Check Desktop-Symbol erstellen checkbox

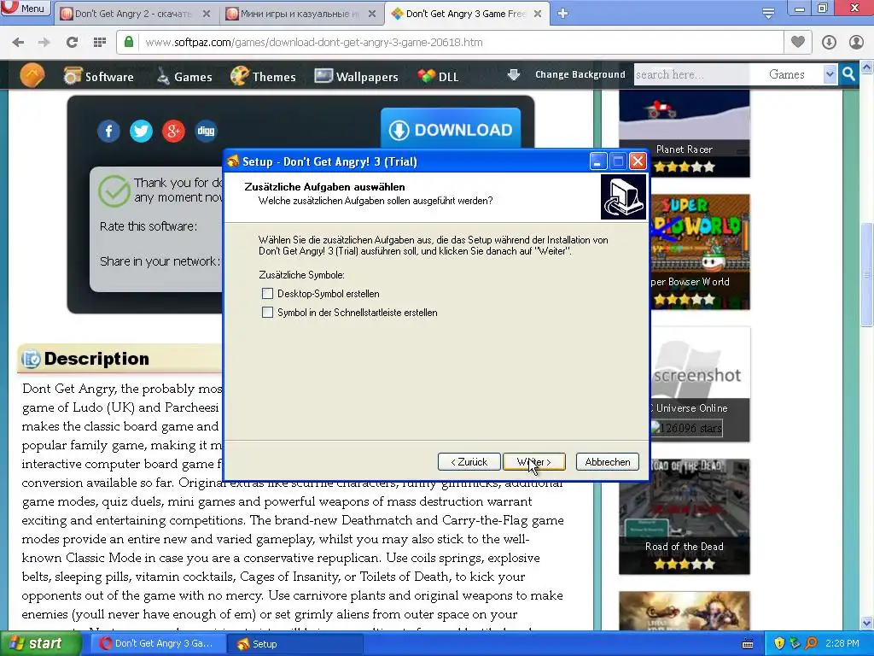click(x=267, y=294)
